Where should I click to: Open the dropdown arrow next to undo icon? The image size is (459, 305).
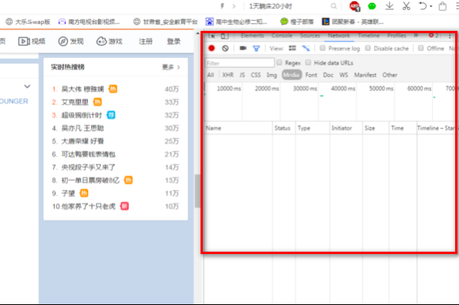click(x=431, y=6)
